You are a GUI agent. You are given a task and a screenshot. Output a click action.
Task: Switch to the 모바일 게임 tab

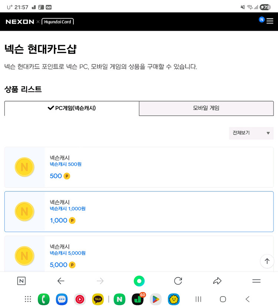[206, 108]
